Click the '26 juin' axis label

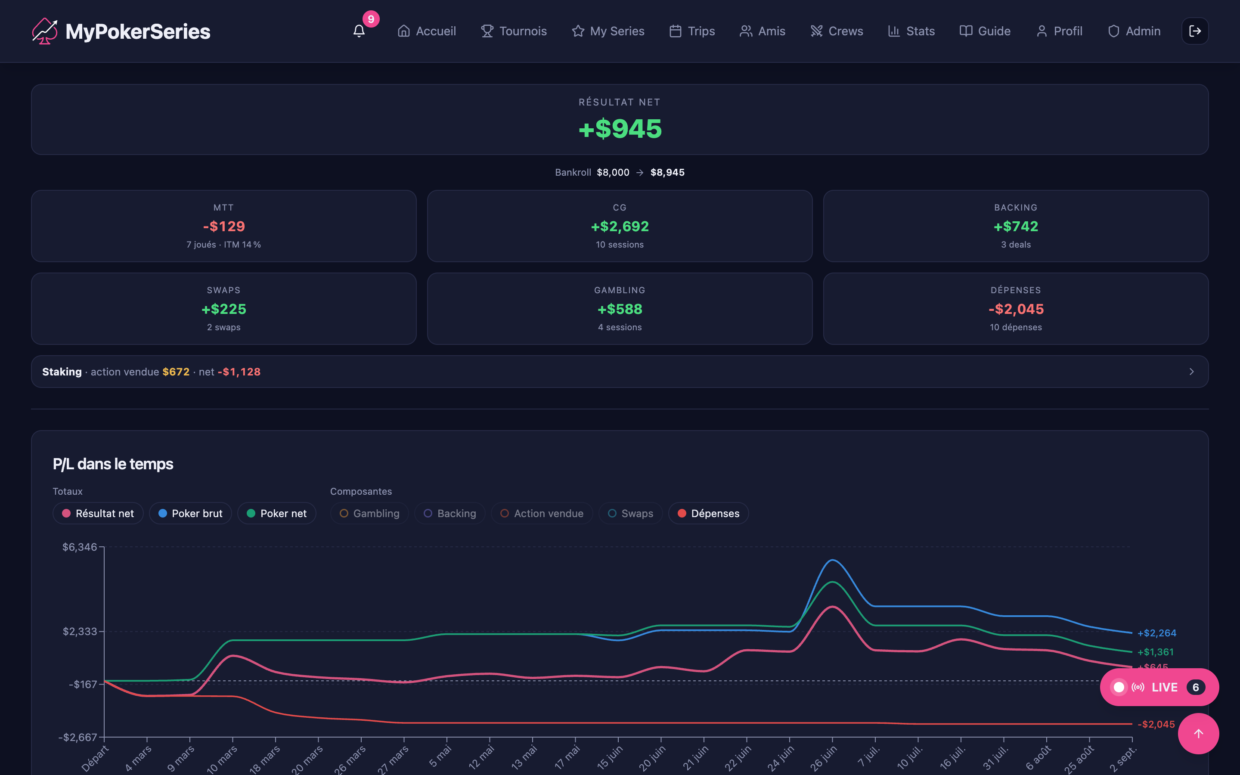click(823, 758)
